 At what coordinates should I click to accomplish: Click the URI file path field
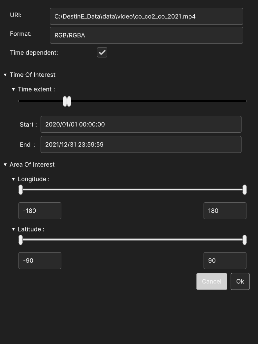(x=146, y=17)
